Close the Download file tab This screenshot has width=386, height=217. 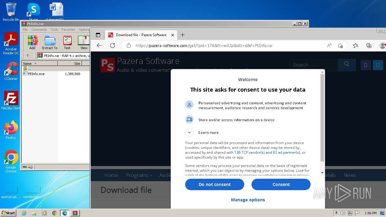(x=172, y=35)
